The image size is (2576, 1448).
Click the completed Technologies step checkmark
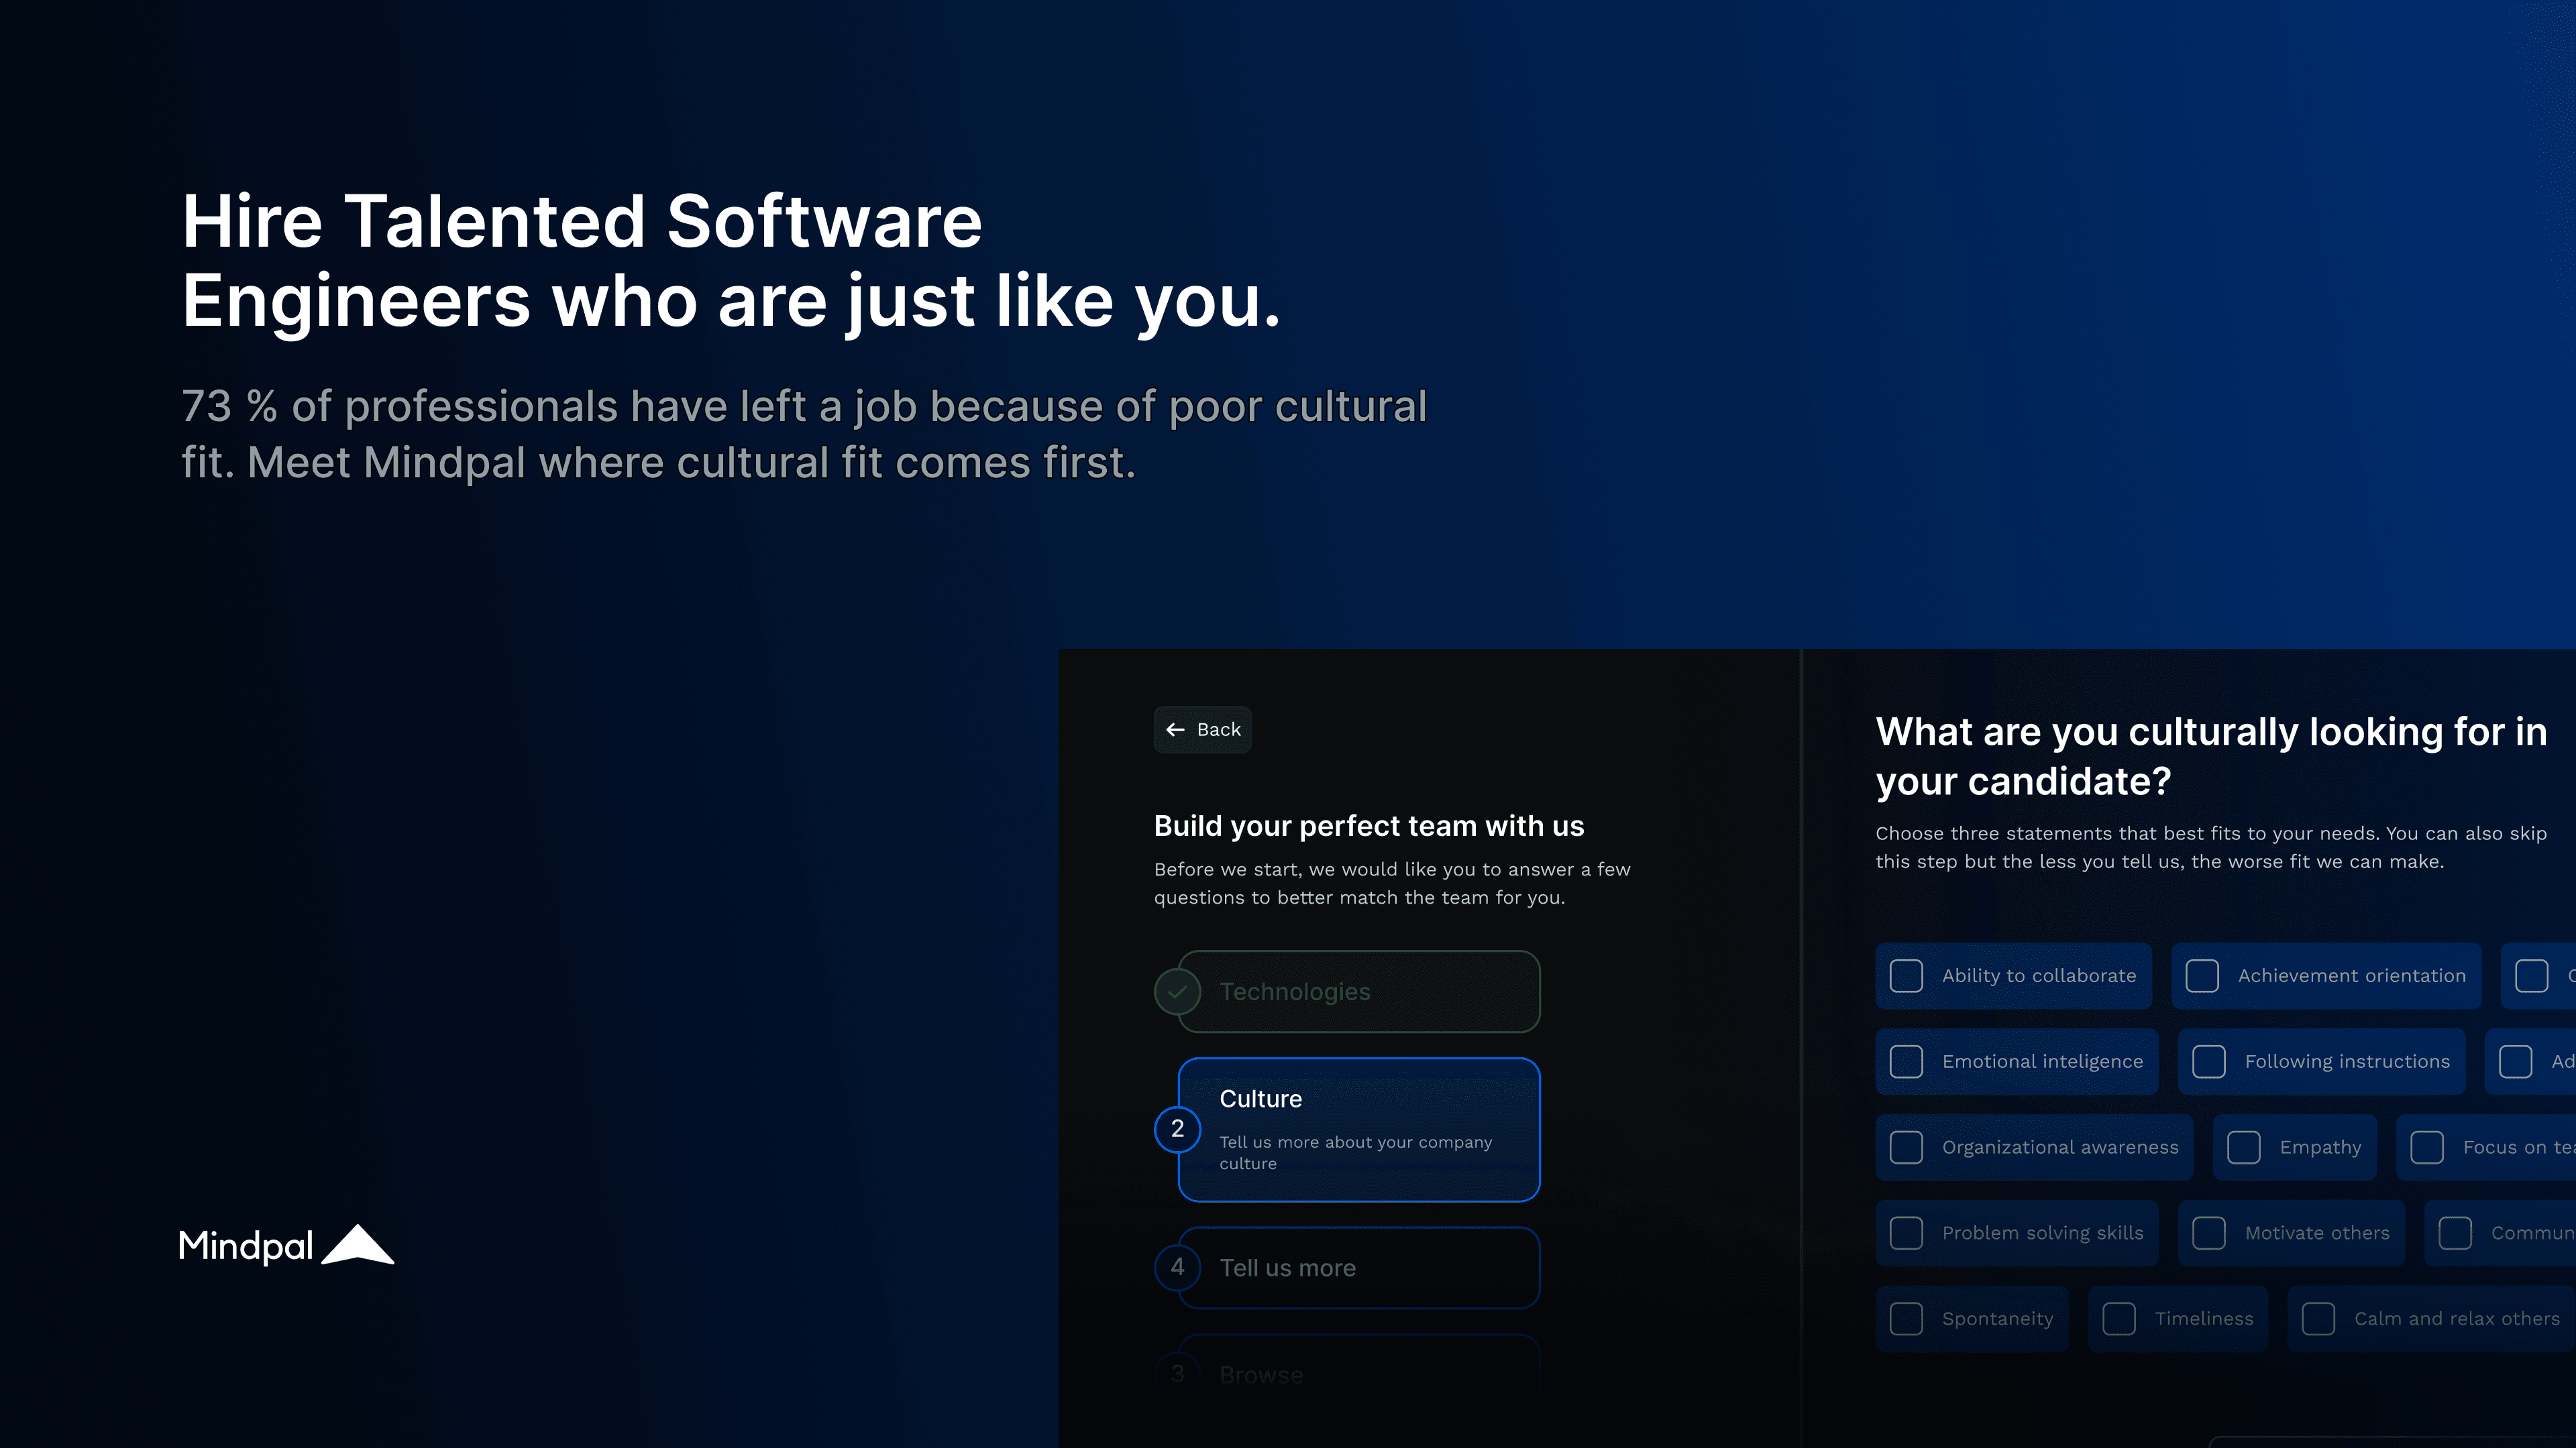(x=1177, y=991)
